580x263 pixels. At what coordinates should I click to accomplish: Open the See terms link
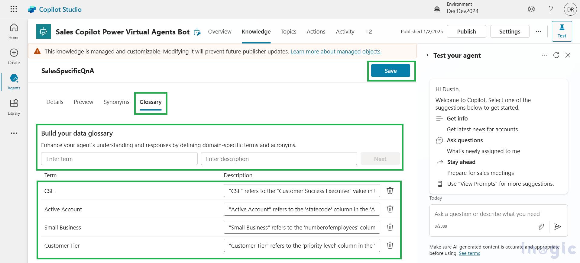pos(469,253)
